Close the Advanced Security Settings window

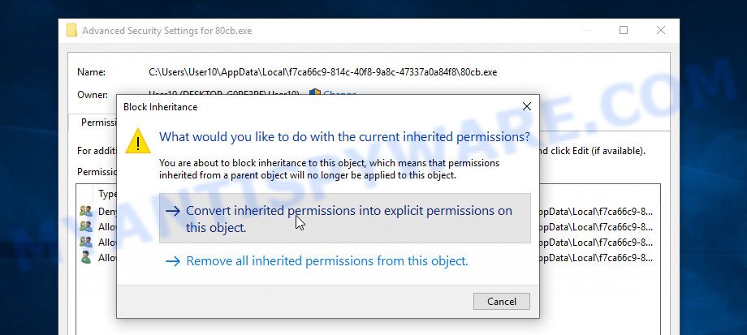click(661, 31)
